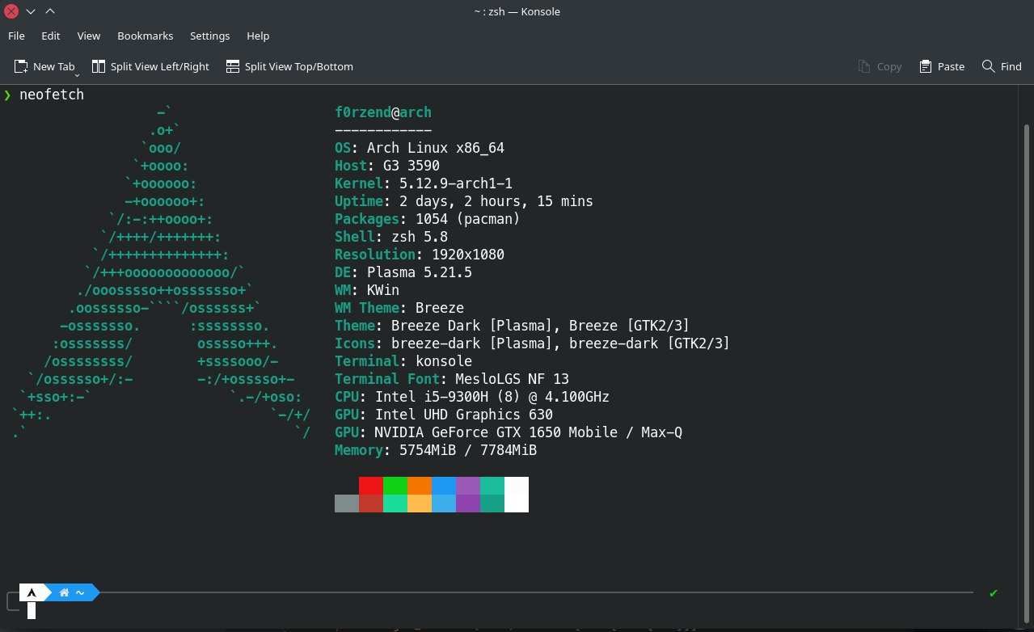Open the File menu

click(16, 36)
